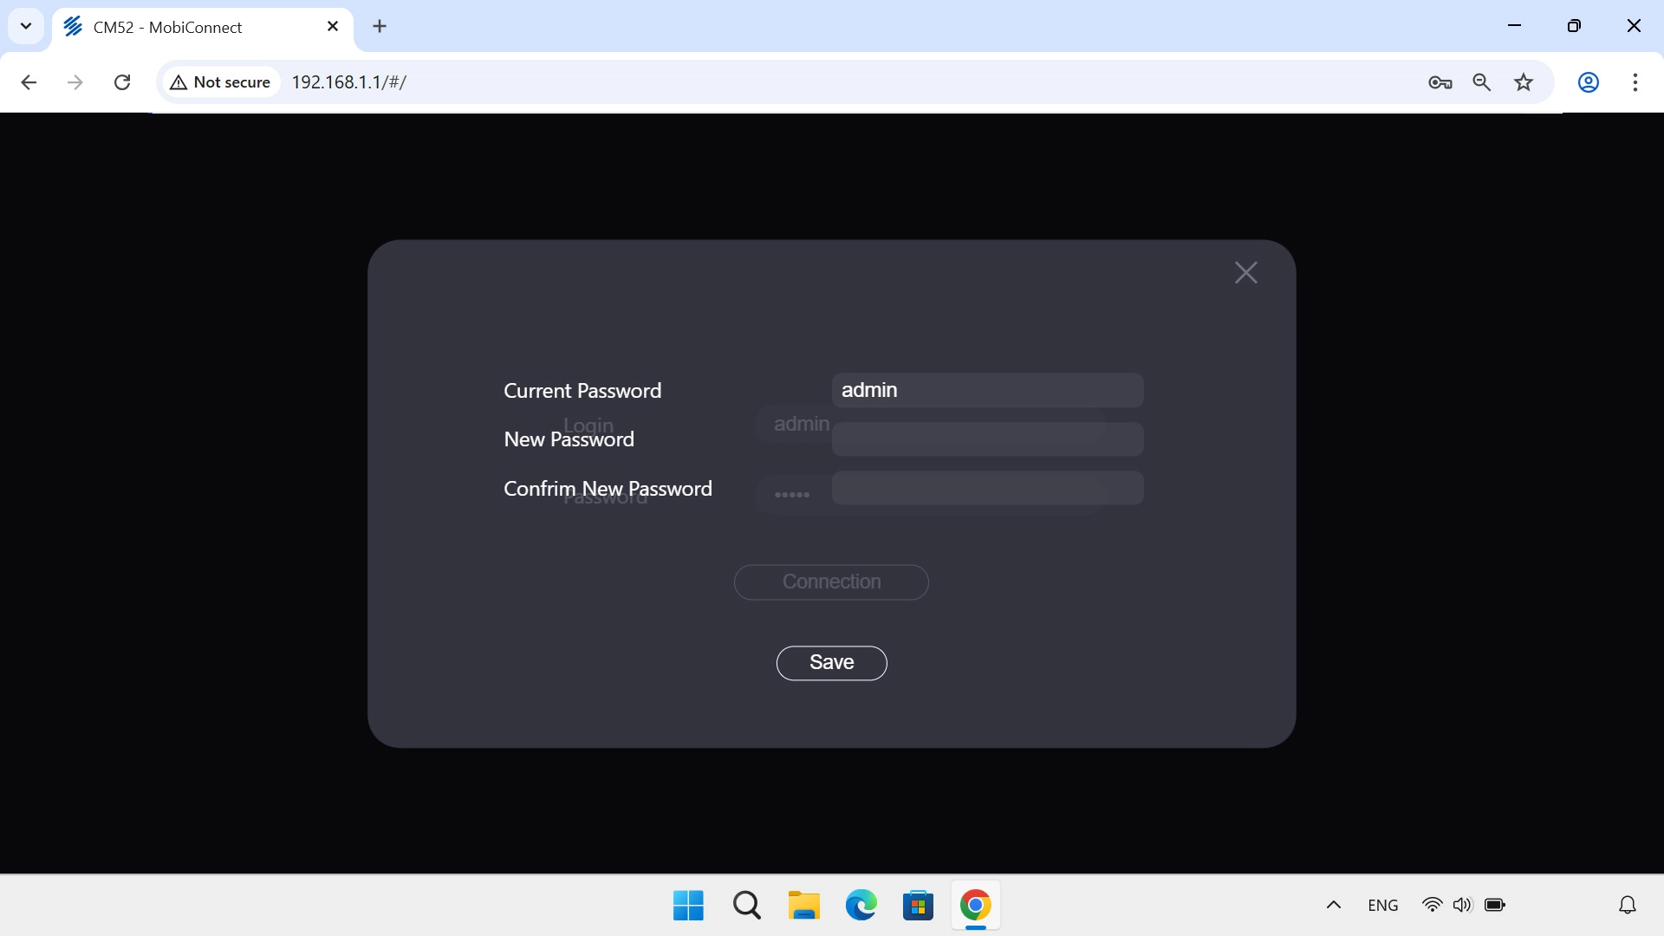The image size is (1664, 936).
Task: Click the zoom magnifier icon in address bar
Action: (1481, 82)
